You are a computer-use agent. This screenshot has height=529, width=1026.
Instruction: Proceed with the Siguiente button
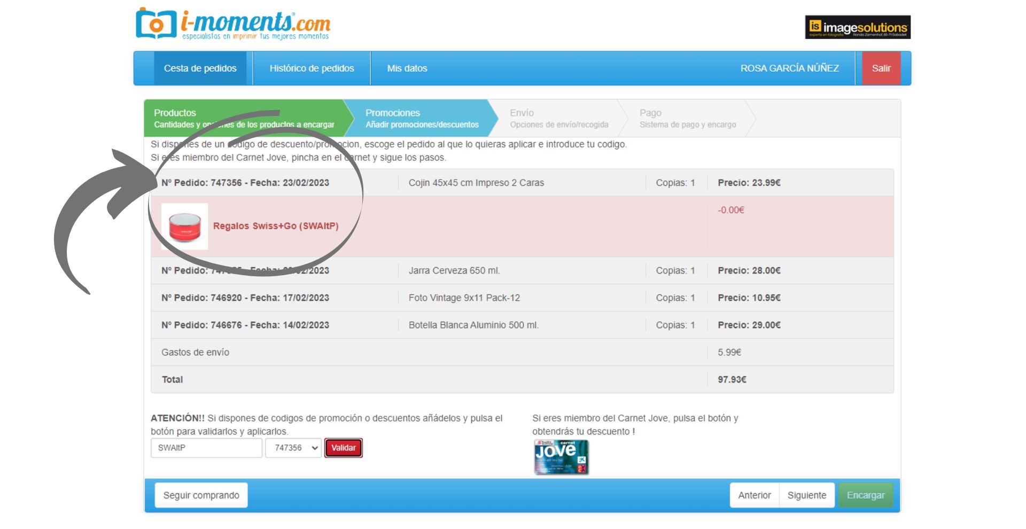(x=807, y=495)
